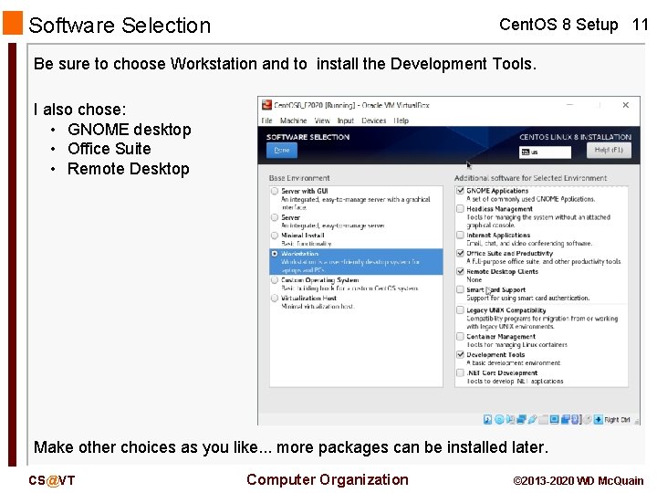Click 'CENTOS LINUX 8 INSTALLATION' heading text
657x493 pixels.
tap(575, 137)
